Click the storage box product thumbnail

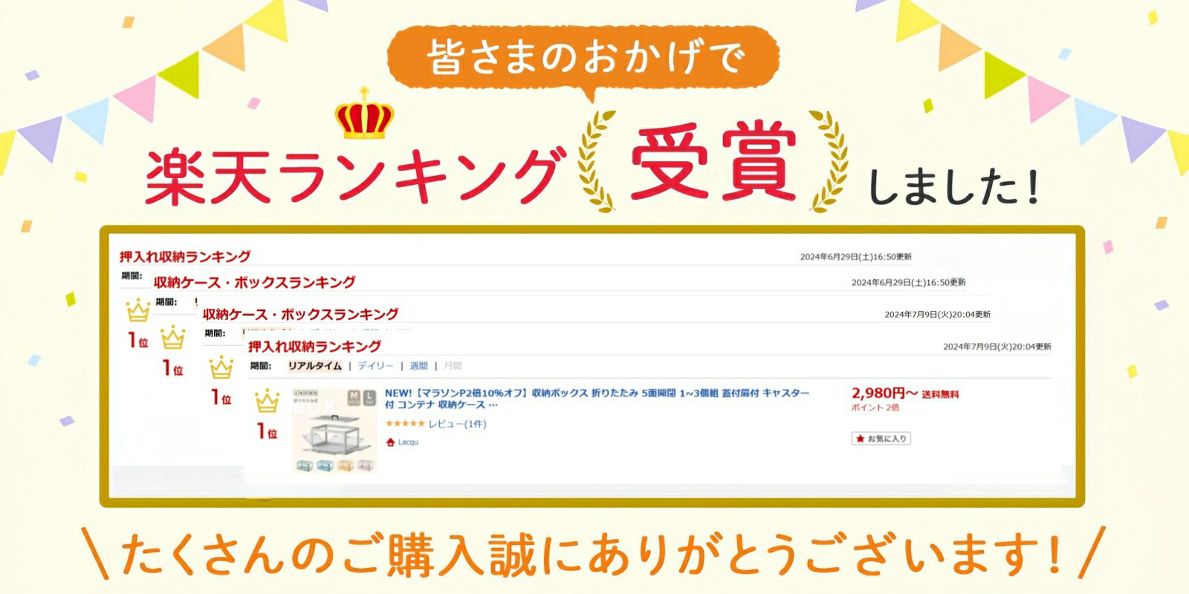(x=334, y=430)
